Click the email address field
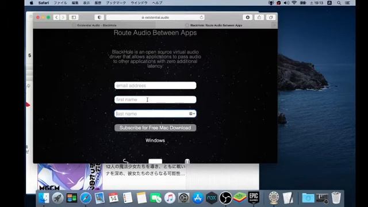 (155, 86)
